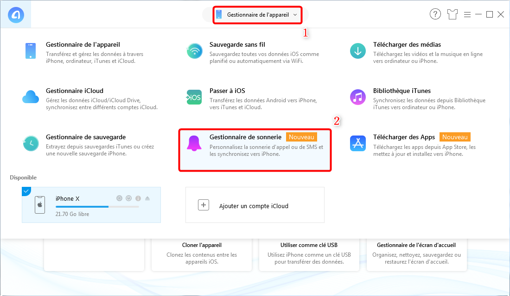Click the purple music note iTunes icon
The width and height of the screenshot is (510, 296).
pyautogui.click(x=358, y=97)
